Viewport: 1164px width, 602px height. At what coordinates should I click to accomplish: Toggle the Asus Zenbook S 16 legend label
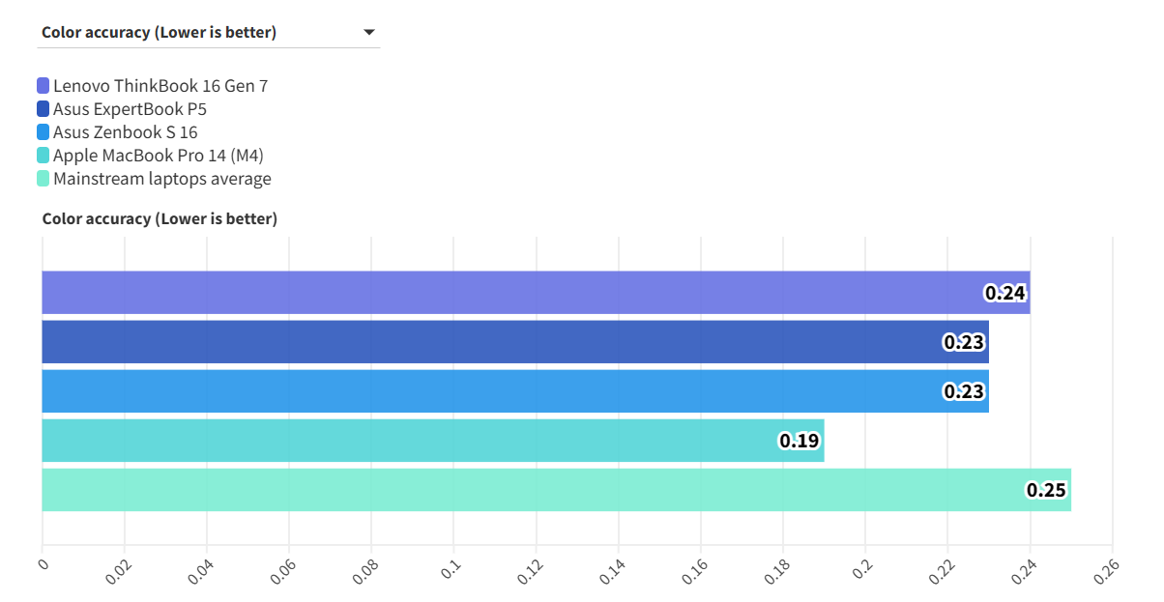pos(126,132)
